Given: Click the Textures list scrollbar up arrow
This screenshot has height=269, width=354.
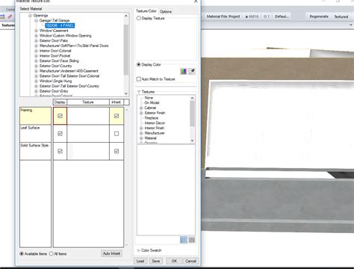Looking at the screenshot, I should click(x=192, y=98).
